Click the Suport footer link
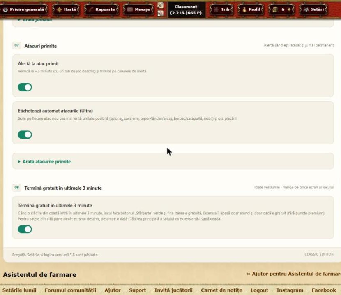 pyautogui.click(x=138, y=290)
